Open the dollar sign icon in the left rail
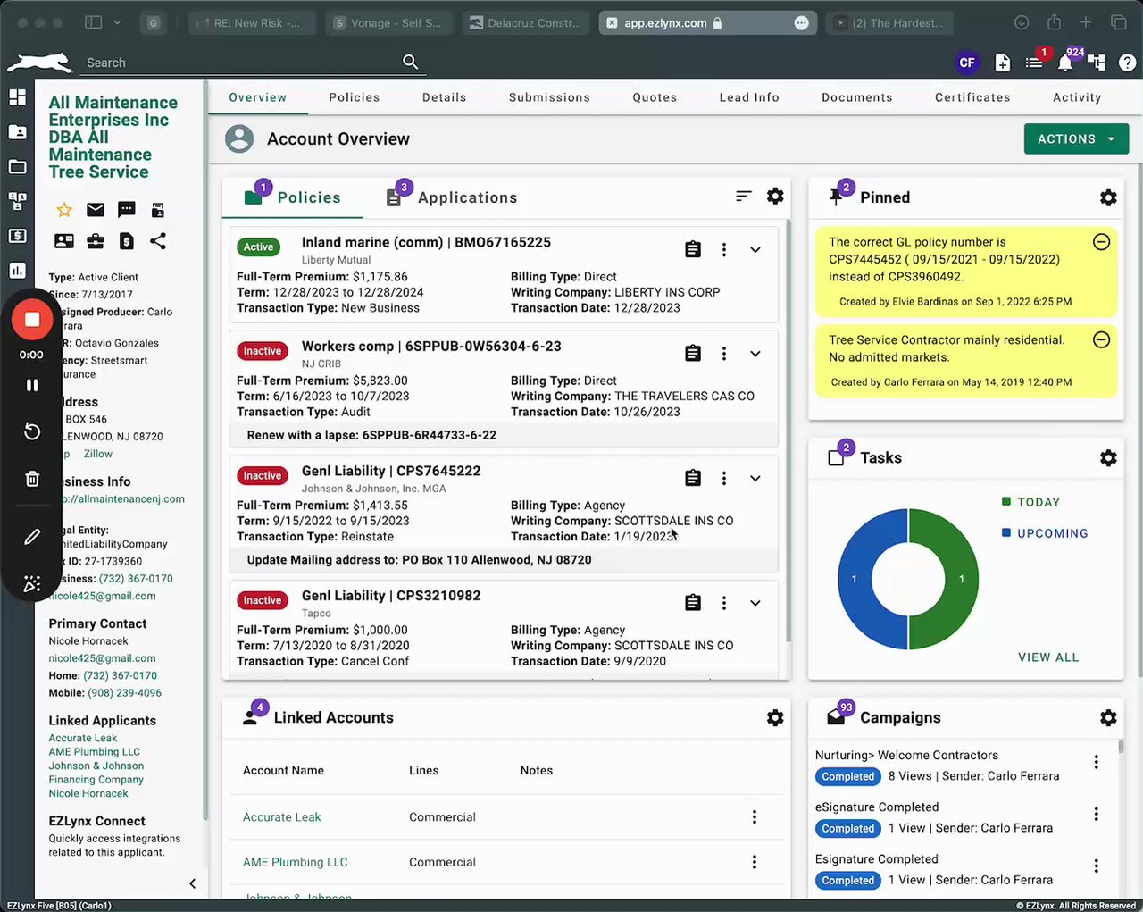The image size is (1143, 912). click(x=17, y=236)
